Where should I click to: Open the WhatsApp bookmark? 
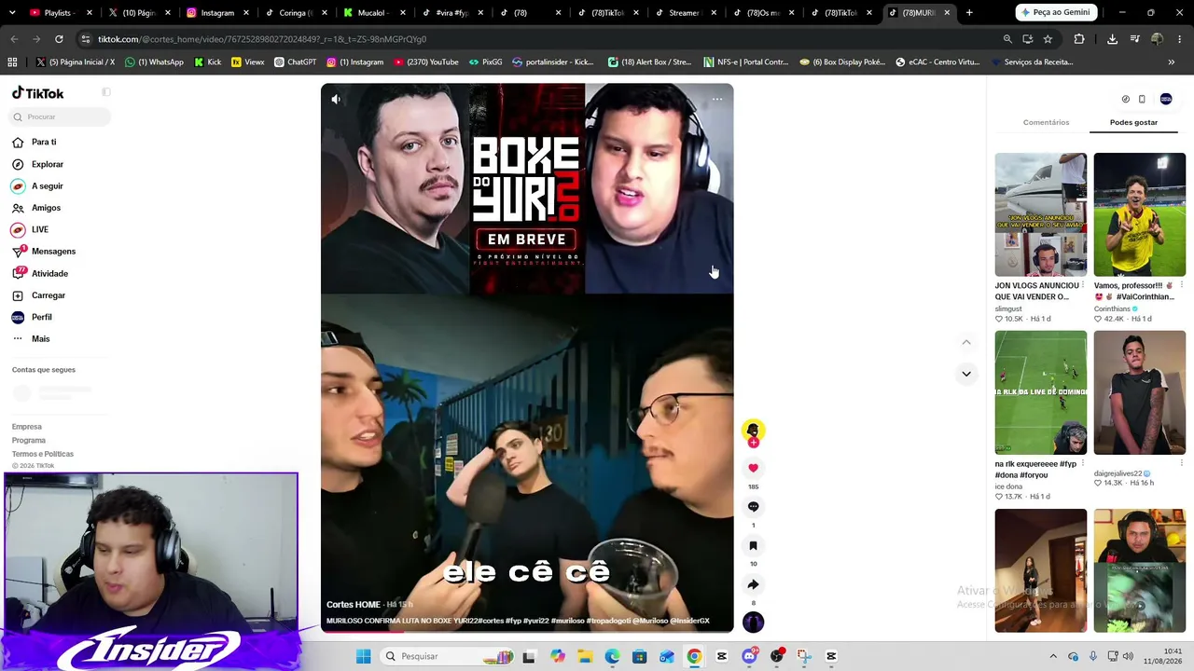(154, 62)
